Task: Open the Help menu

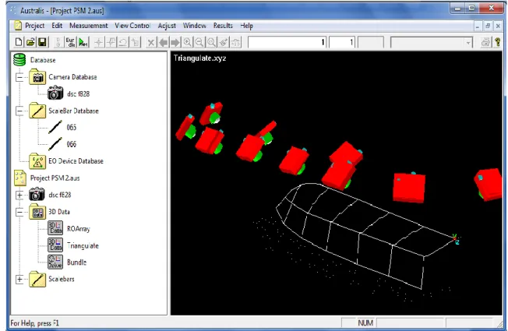Action: tap(246, 26)
